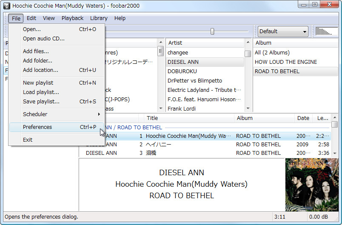Image resolution: width=342 pixels, height=225 pixels.
Task: Select artist DOBUROKU
Action: pos(205,71)
